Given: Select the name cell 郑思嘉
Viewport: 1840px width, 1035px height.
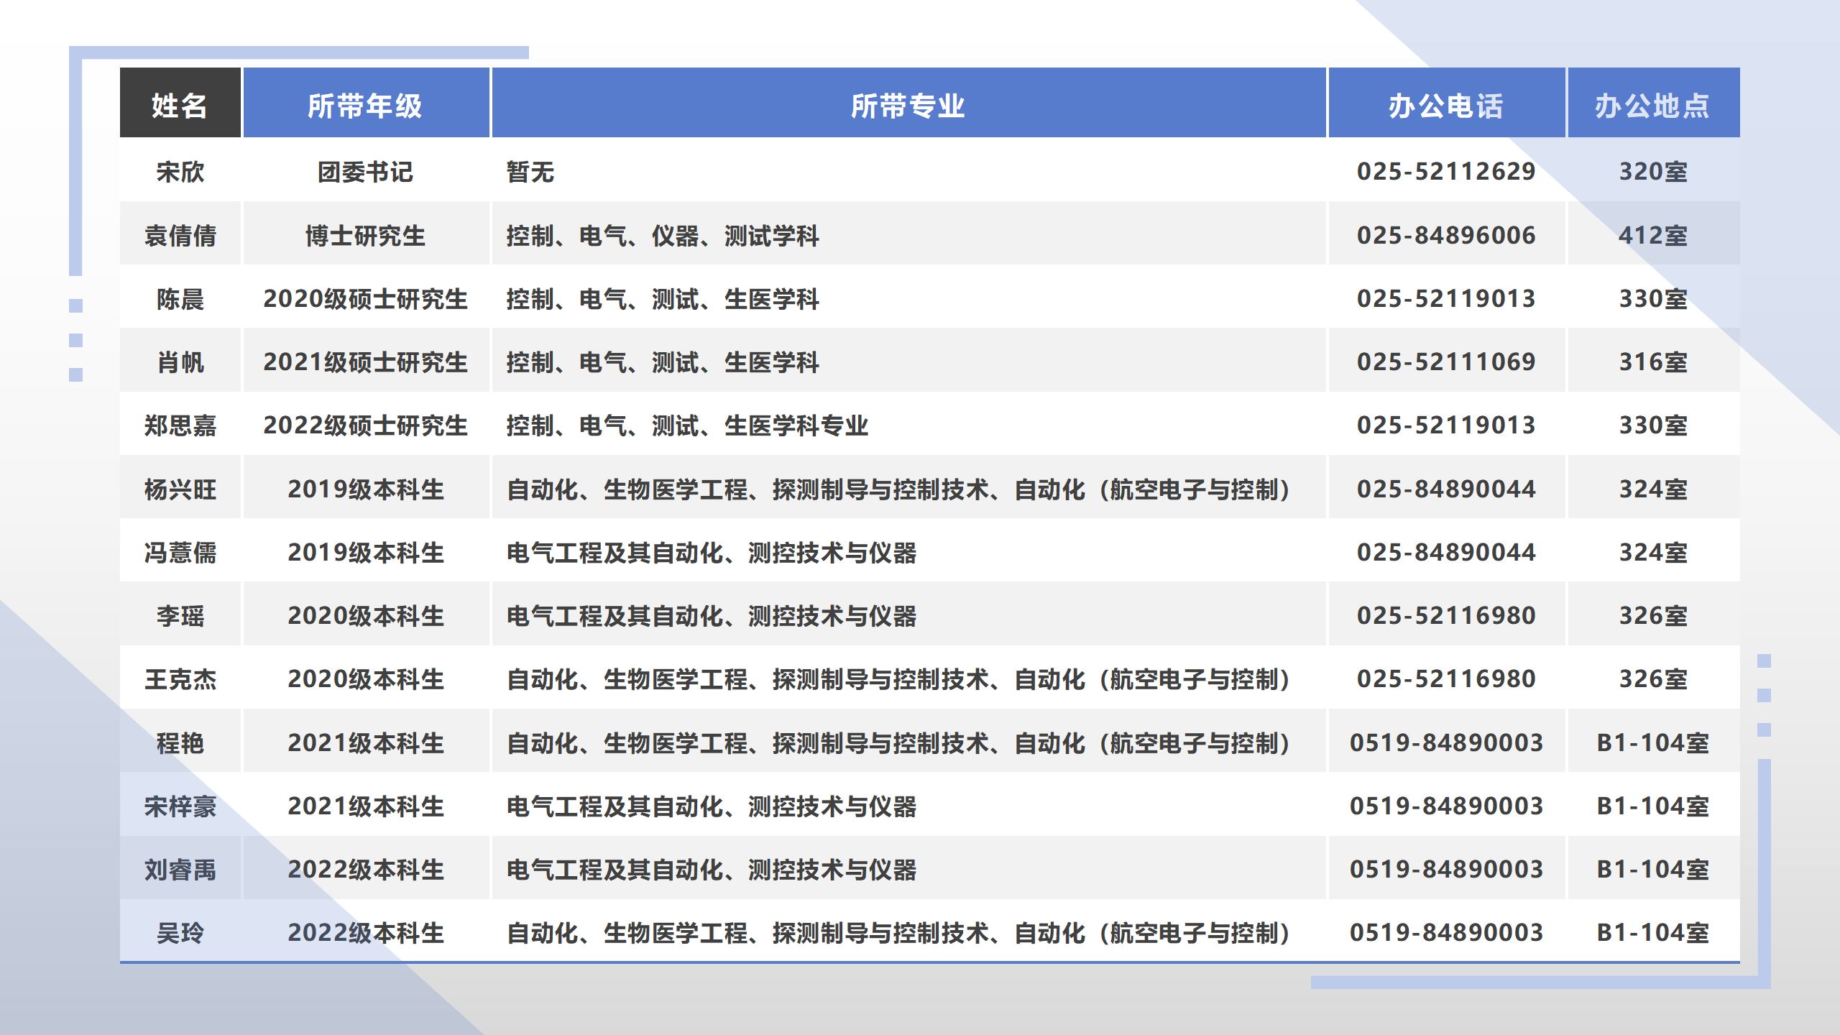Looking at the screenshot, I should coord(180,425).
